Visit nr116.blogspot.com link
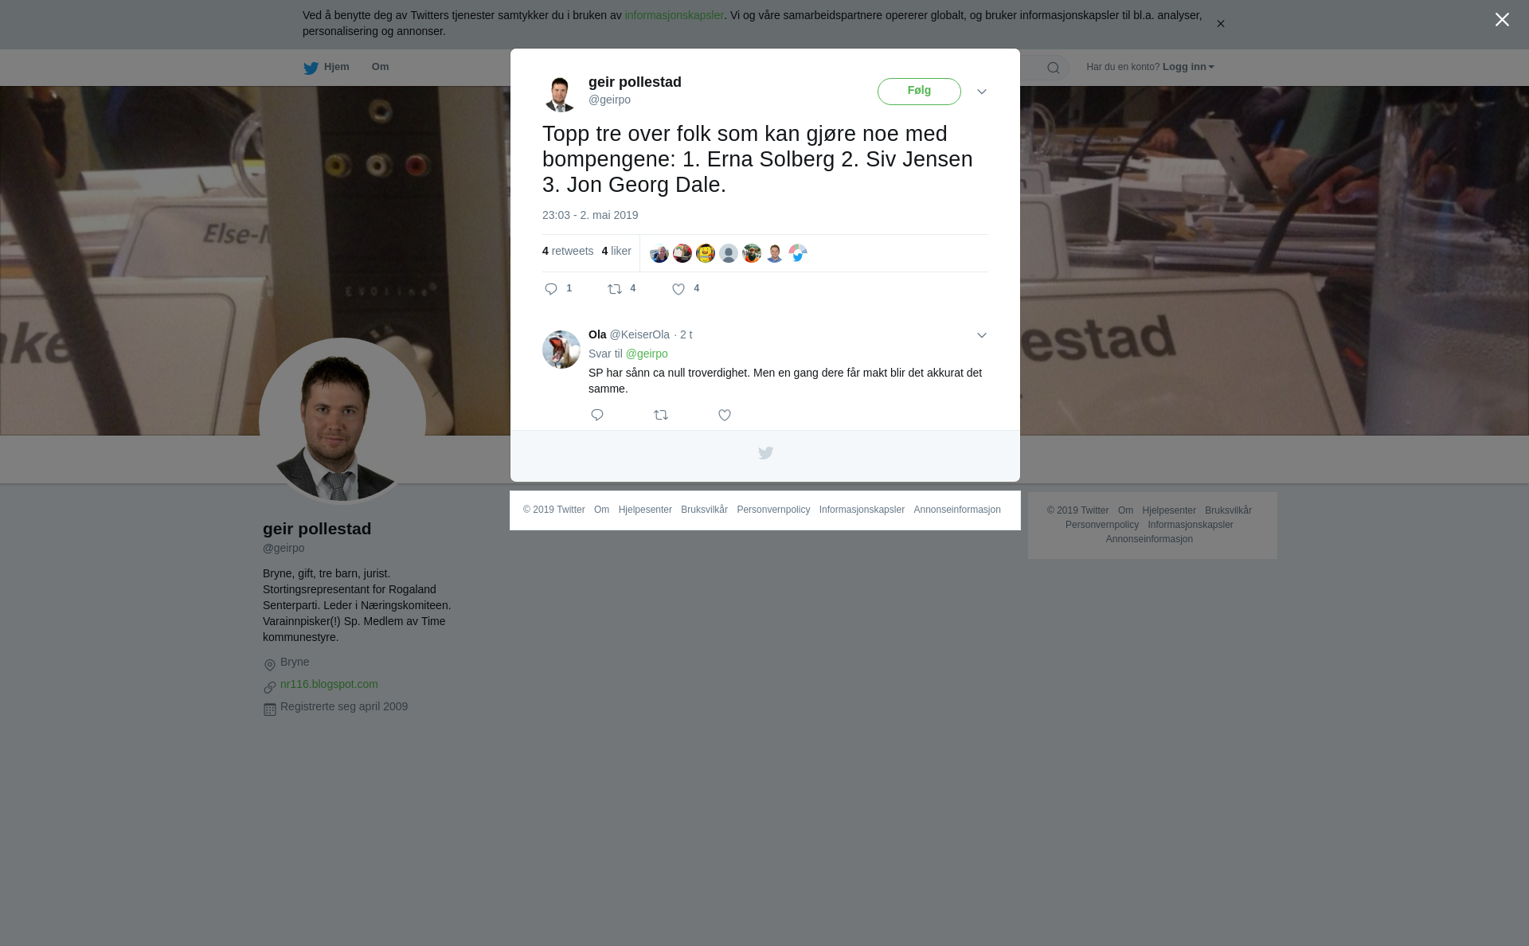This screenshot has height=946, width=1529. [x=329, y=684]
